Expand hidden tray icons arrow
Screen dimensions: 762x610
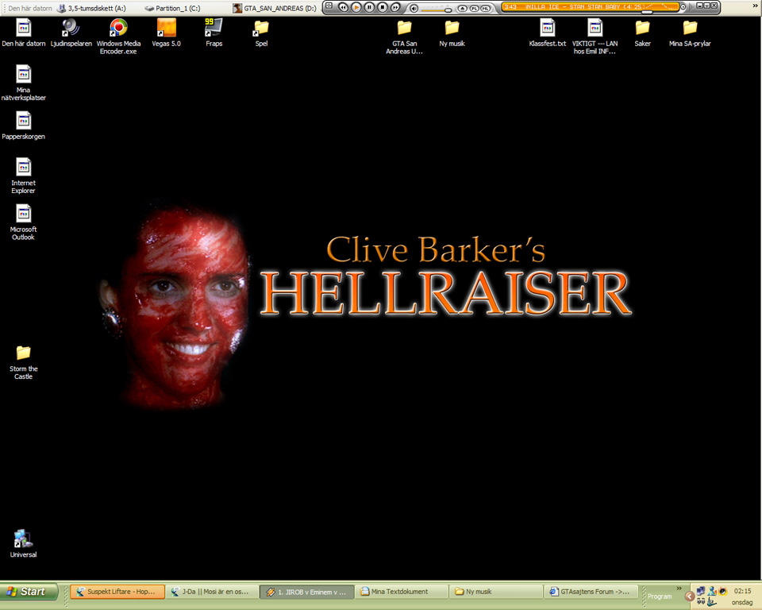pyautogui.click(x=689, y=596)
